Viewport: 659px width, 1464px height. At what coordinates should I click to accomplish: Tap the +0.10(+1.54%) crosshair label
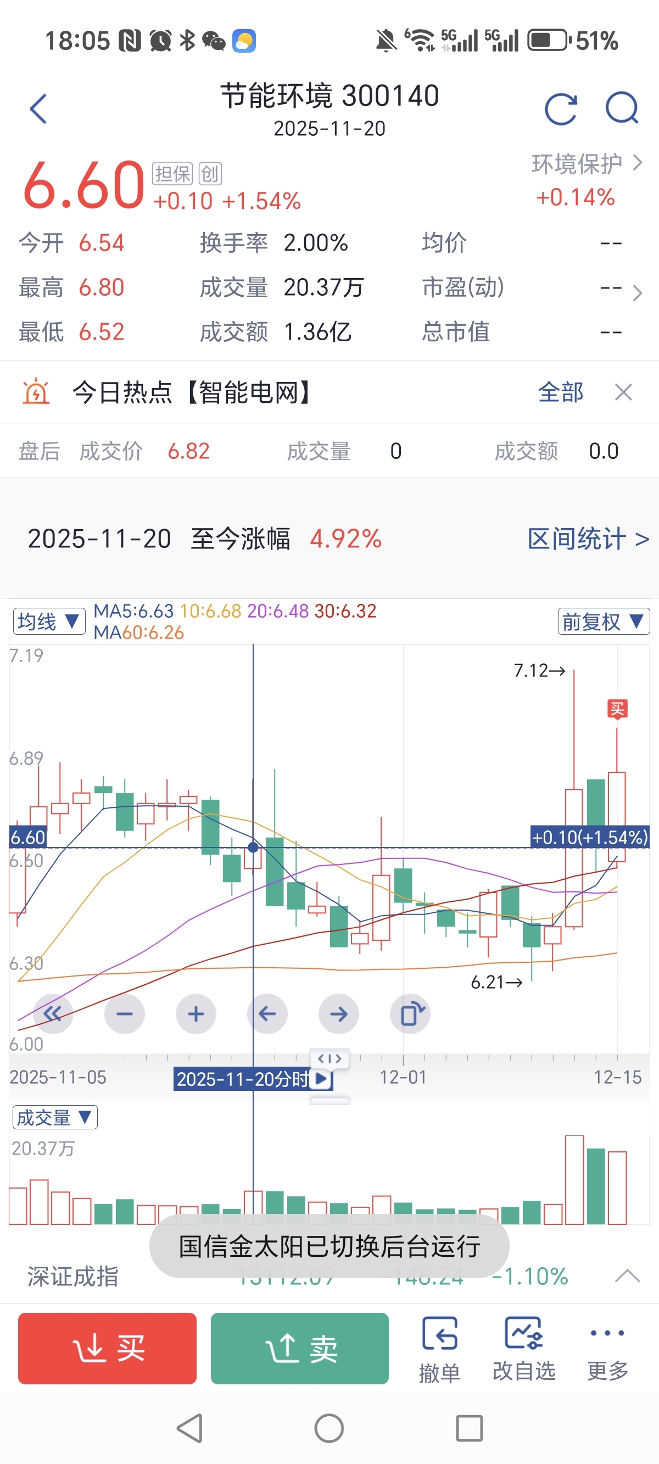click(x=590, y=837)
